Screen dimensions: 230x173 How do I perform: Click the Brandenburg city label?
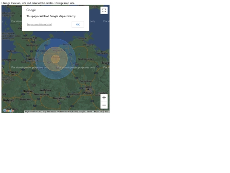tap(74, 94)
